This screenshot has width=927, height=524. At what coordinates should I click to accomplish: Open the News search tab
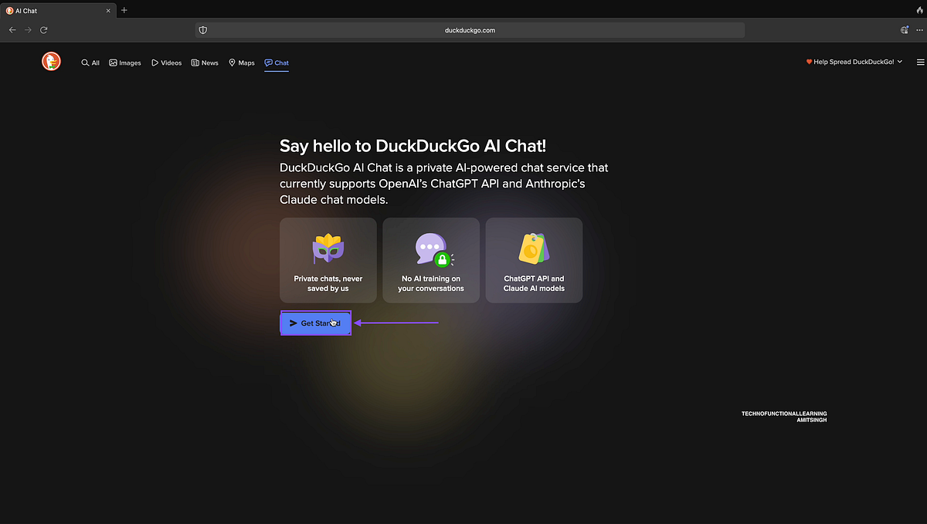click(x=204, y=63)
